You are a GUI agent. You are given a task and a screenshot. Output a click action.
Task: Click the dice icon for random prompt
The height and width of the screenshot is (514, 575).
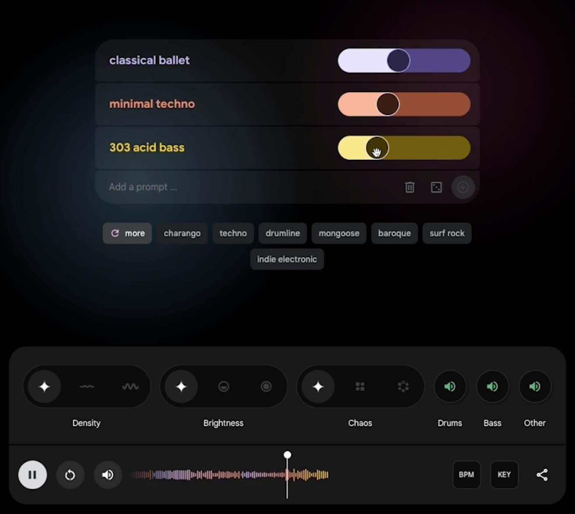pos(436,187)
